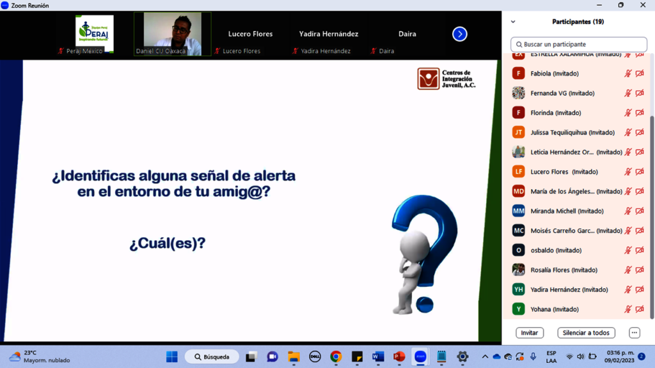
Task: Open the volume speaker tray icon
Action: 581,356
